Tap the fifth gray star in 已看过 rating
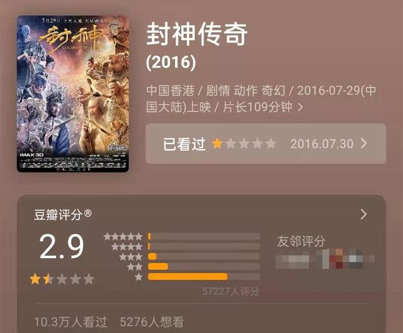This screenshot has height=333, width=403. pyautogui.click(x=271, y=144)
